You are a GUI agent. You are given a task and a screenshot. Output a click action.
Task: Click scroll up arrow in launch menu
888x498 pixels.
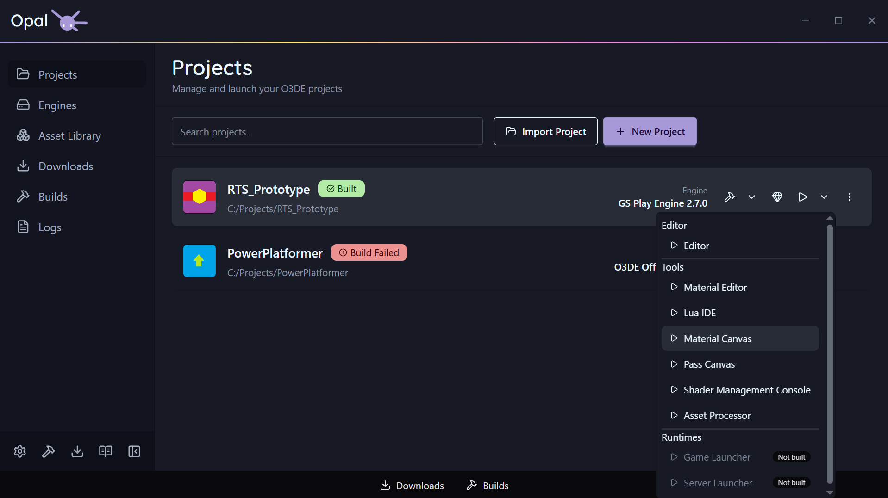[830, 218]
